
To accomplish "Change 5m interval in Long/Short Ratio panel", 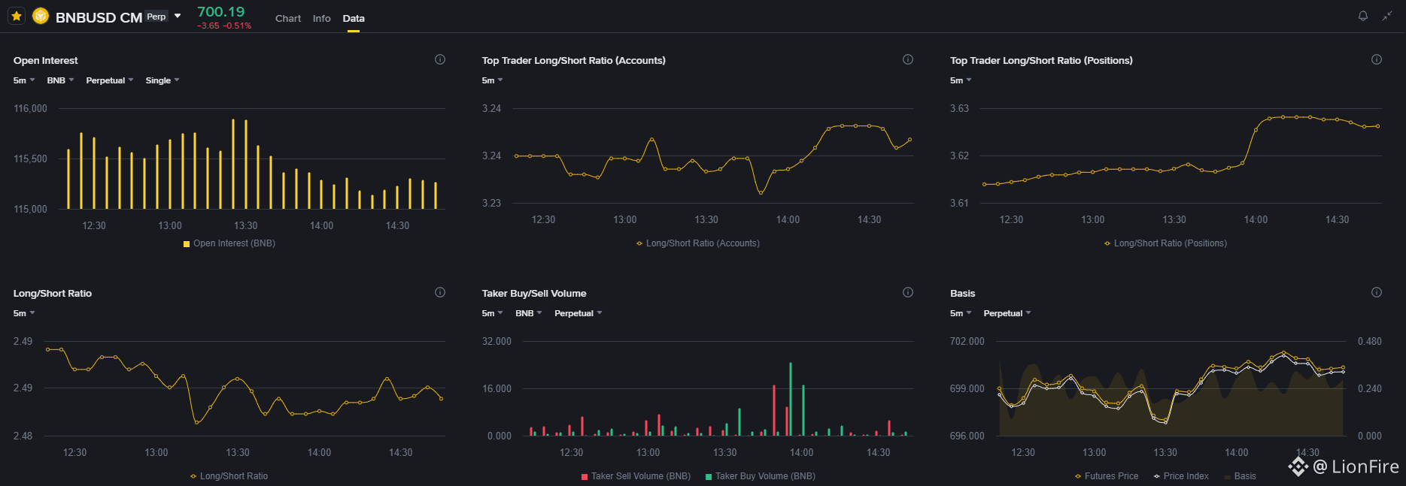I will (x=24, y=313).
